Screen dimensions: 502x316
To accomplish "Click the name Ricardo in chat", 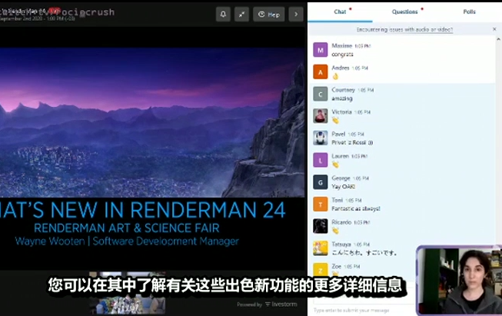I will [341, 222].
